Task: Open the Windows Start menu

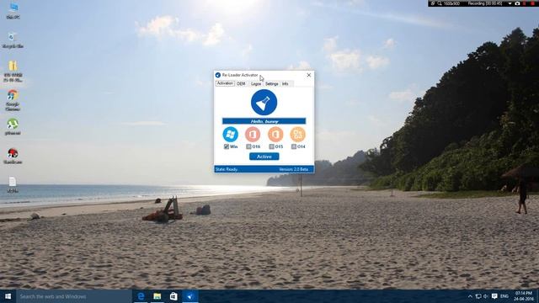Action: (x=8, y=296)
